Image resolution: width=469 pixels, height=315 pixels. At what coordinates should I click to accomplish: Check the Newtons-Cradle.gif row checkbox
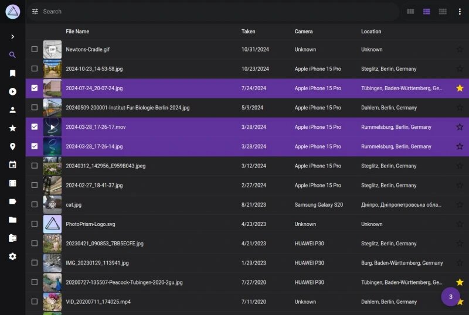(x=35, y=50)
